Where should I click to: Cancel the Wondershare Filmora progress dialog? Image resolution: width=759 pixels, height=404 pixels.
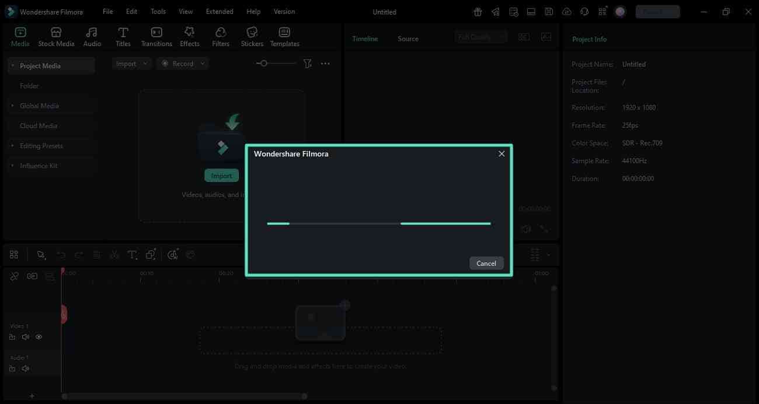(486, 263)
